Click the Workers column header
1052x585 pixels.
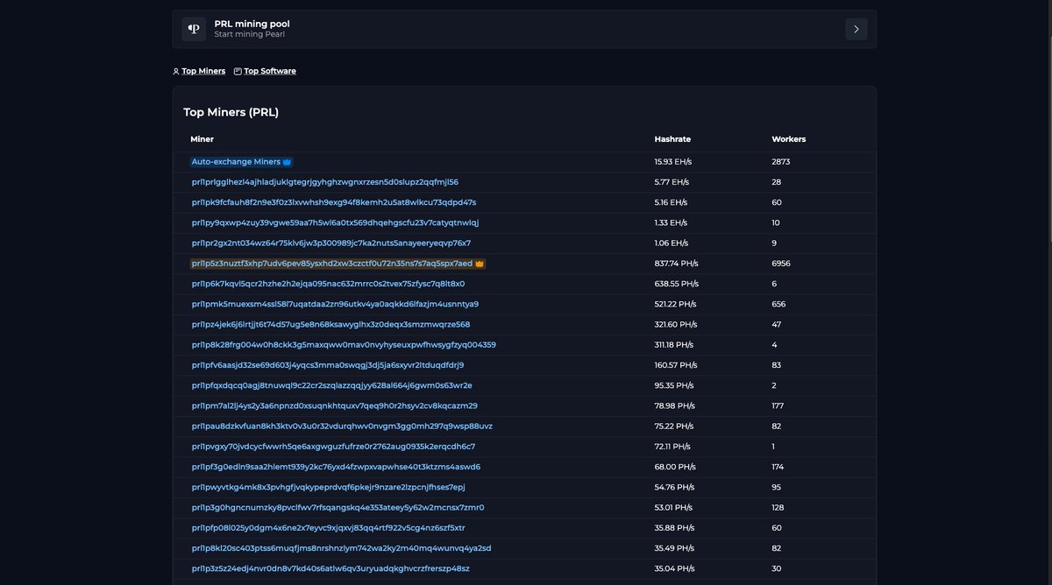point(788,139)
